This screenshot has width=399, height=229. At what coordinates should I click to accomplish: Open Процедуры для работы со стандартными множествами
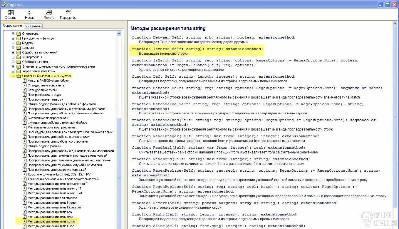click(70, 132)
